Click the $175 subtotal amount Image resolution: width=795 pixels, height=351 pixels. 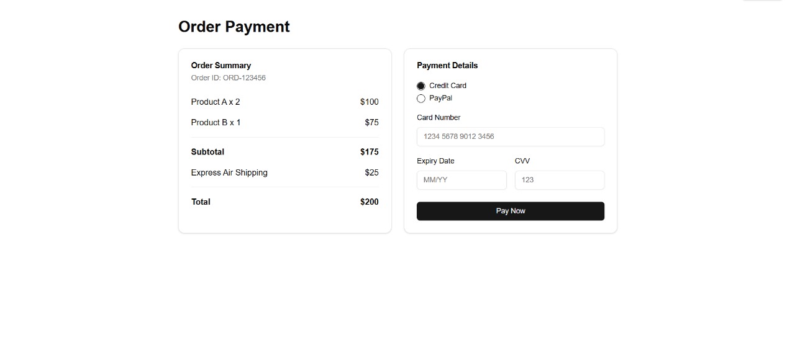tap(369, 152)
